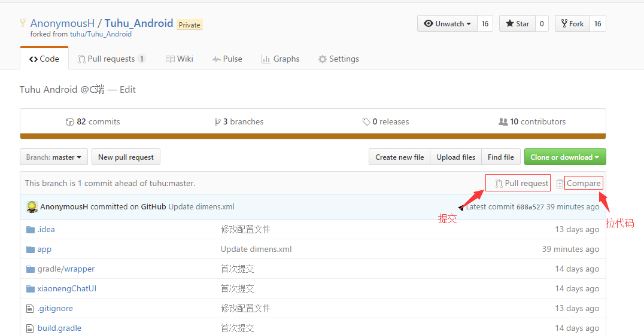Viewport: 644px width, 335px height.
Task: Open the tuhu/Tuhu_Android upstream link
Action: point(101,34)
